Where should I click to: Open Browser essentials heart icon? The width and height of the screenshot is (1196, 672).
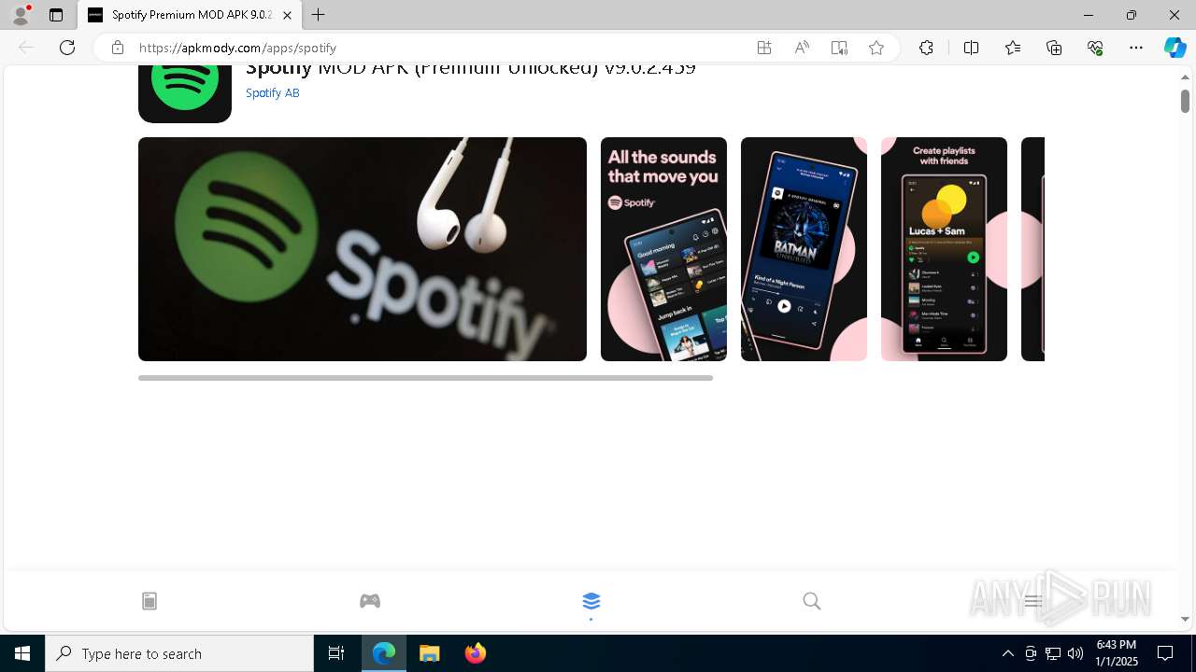click(1095, 48)
